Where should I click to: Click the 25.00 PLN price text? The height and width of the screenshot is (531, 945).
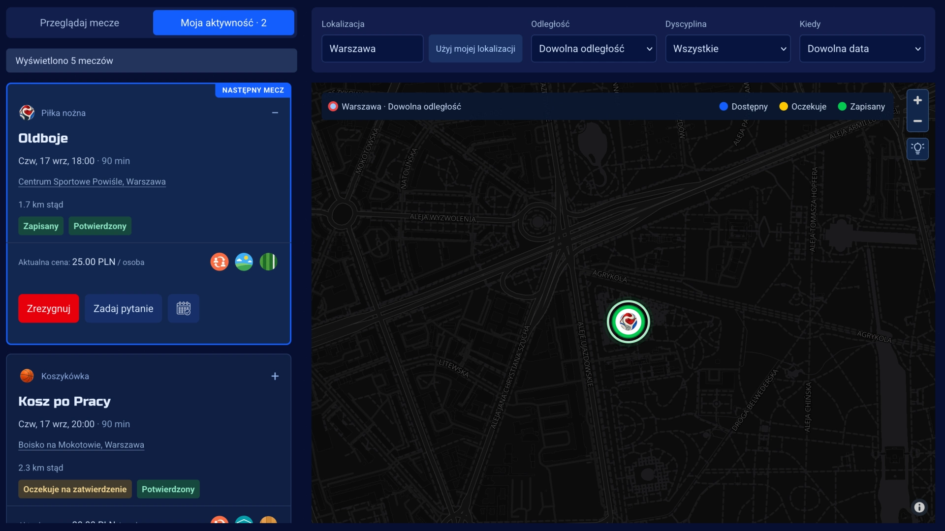94,262
